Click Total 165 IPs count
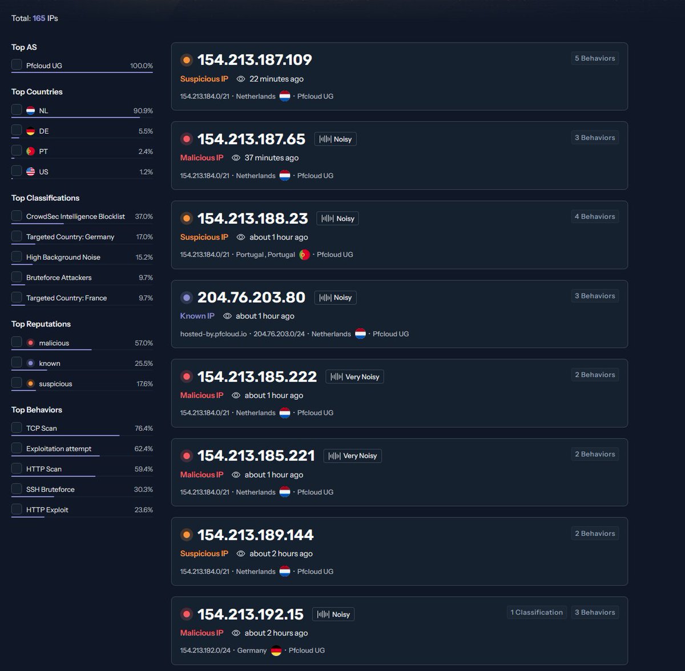Viewport: 685px width, 671px height. 35,18
